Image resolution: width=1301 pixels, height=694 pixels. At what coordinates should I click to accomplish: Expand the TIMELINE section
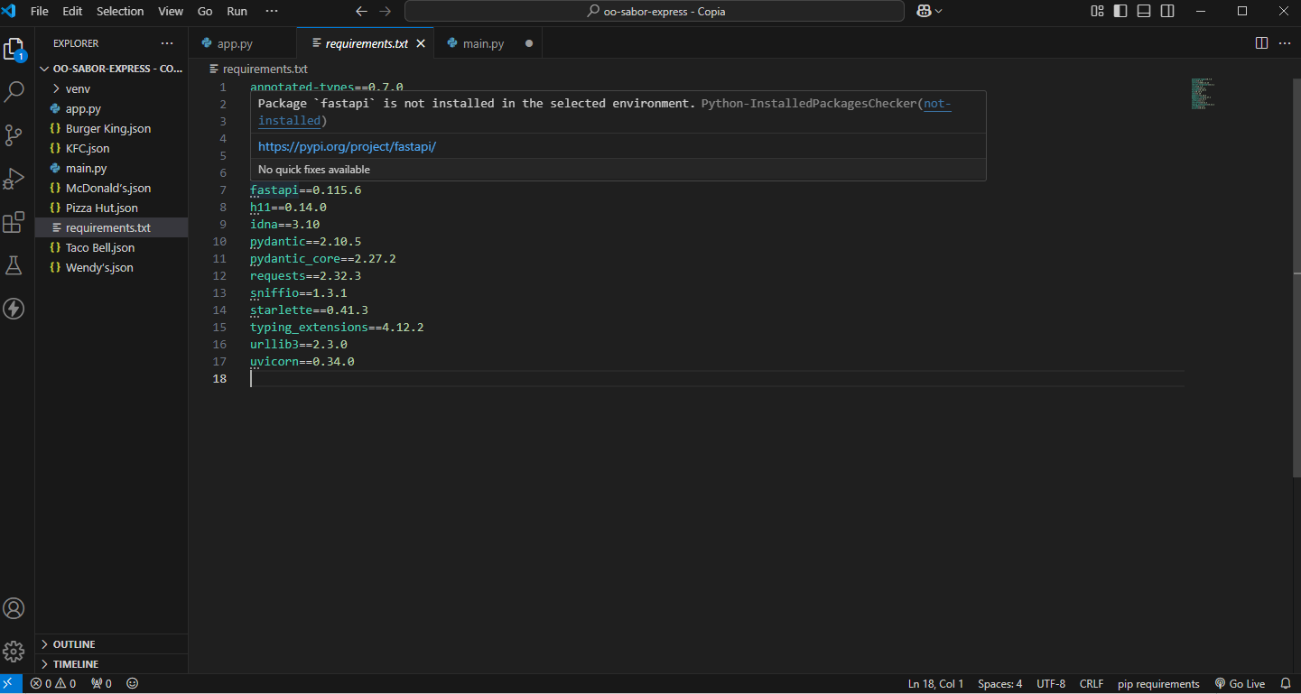click(111, 664)
